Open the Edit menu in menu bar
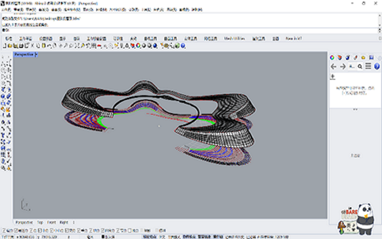 point(18,10)
